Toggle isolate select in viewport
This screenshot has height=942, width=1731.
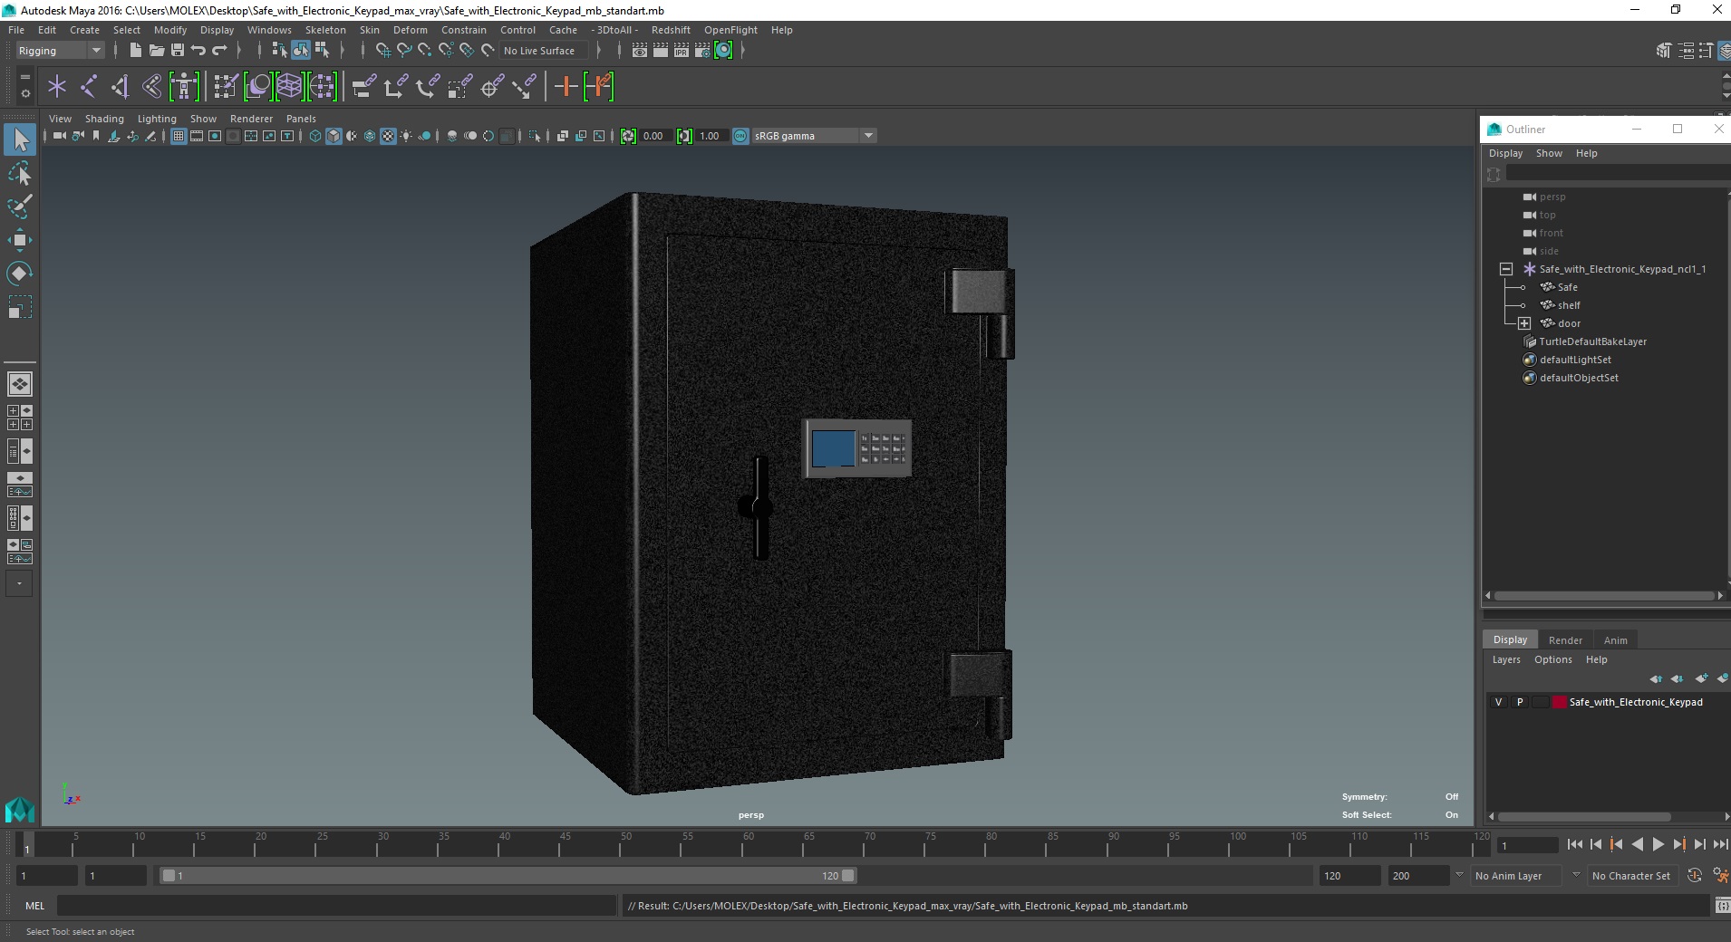[535, 136]
